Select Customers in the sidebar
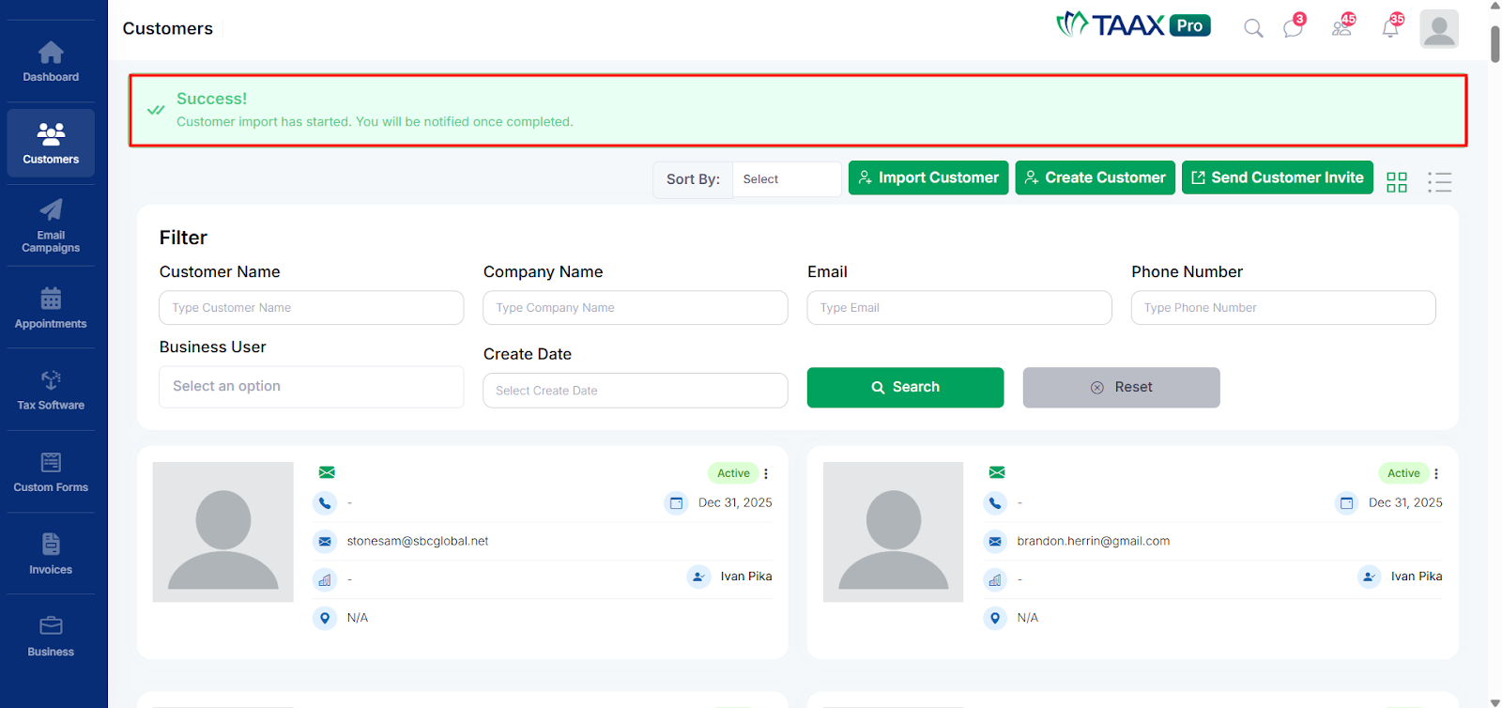Viewport: 1502px width, 708px height. pyautogui.click(x=51, y=144)
